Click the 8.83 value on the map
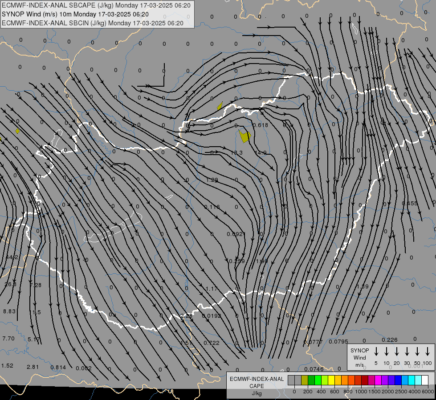 9,312
